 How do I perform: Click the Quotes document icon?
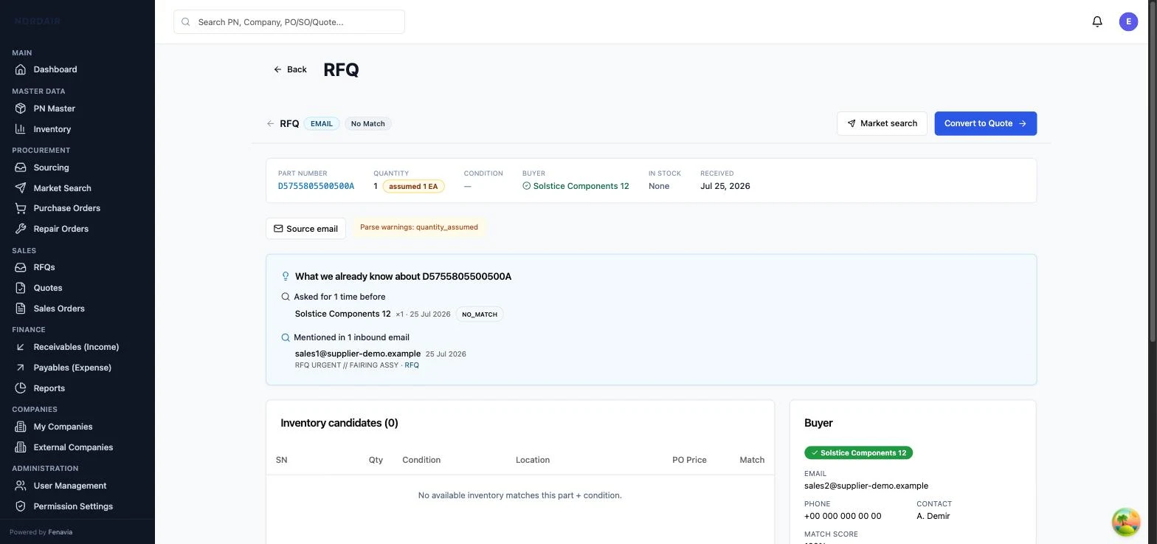point(21,288)
